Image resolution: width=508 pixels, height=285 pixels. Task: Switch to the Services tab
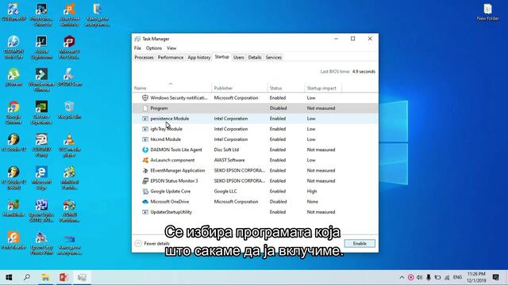[273, 57]
